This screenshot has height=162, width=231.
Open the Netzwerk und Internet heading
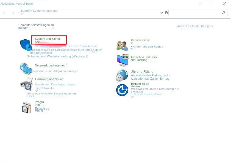pos(50,65)
